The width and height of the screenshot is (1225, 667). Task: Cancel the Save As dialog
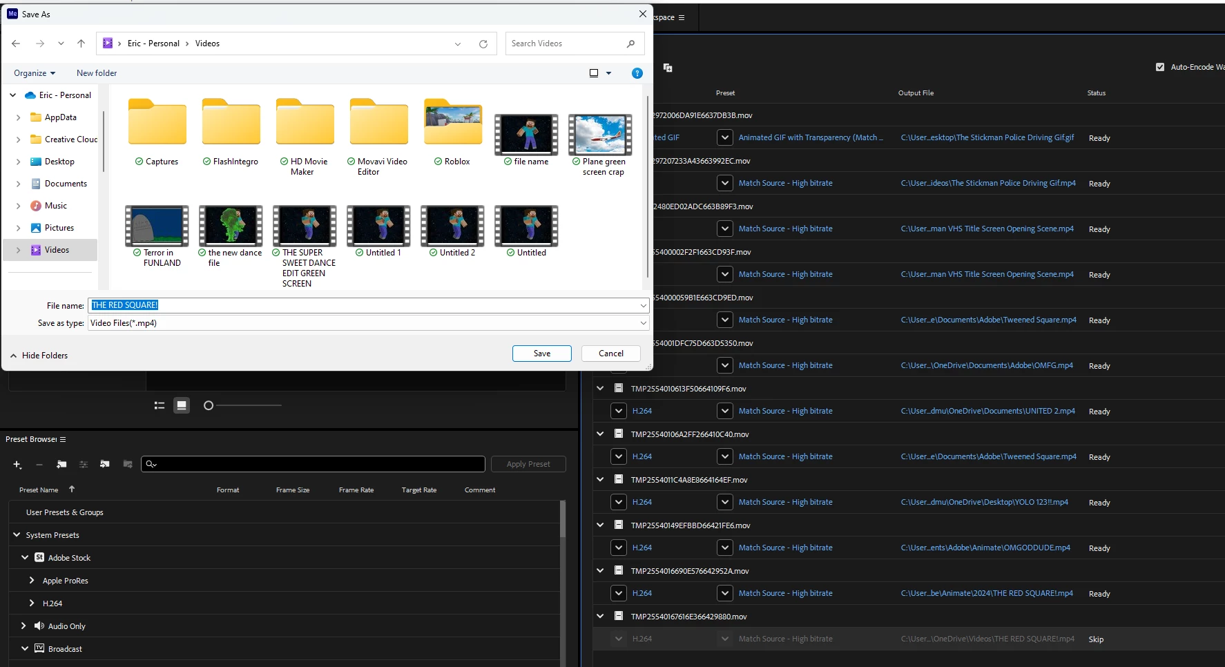pyautogui.click(x=611, y=354)
